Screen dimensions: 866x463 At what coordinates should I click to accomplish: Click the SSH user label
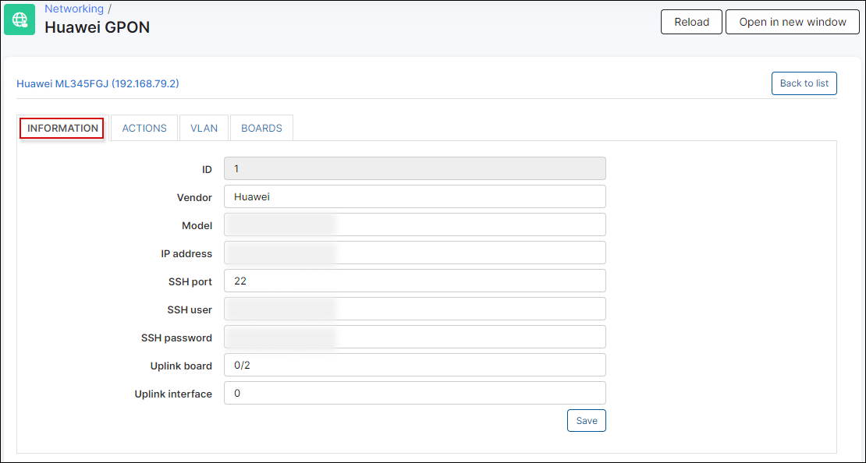point(190,310)
